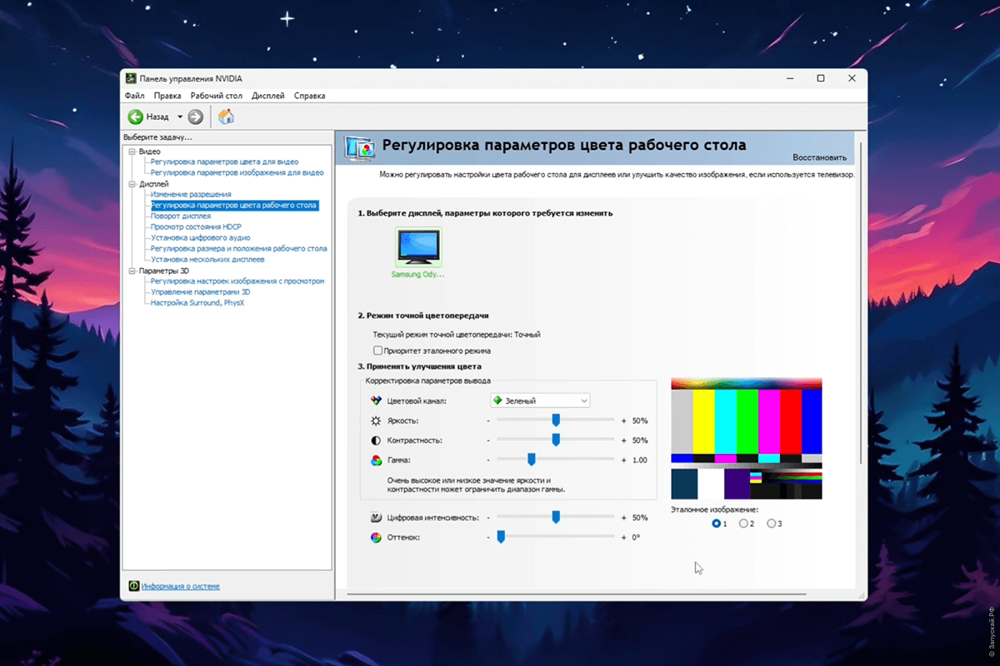Screen dimensions: 1000x666
Task: Select reference image radio button 3
Action: (771, 524)
